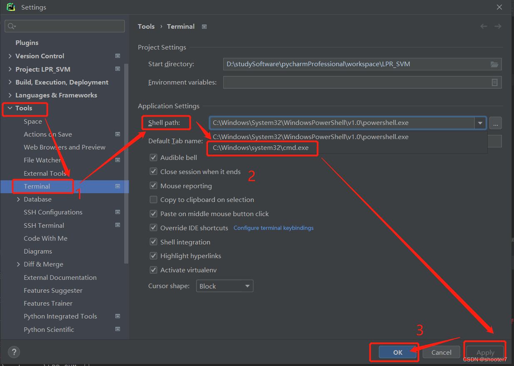The image size is (514, 366).
Task: Click project-level icon beside SSH Terminal
Action: click(118, 225)
